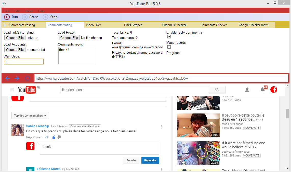Click the browser URL address field
Viewport: 291px width, 172px height.
point(161,78)
